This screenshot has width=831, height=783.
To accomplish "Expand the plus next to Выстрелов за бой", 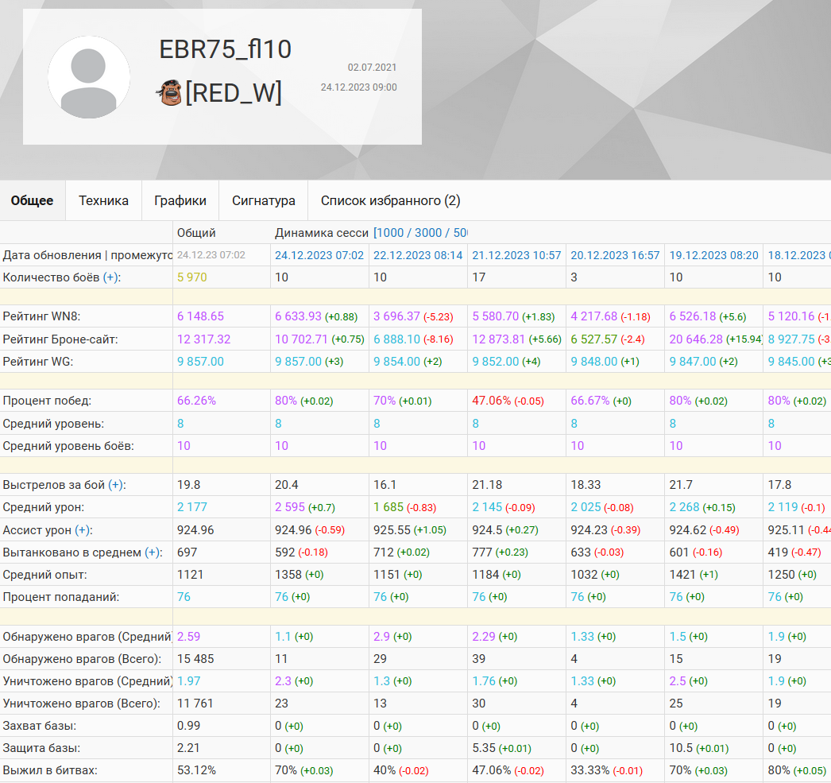I will click(116, 485).
